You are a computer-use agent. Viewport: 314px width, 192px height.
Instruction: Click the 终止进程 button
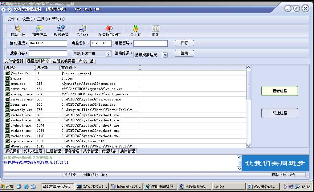pyautogui.click(x=280, y=113)
